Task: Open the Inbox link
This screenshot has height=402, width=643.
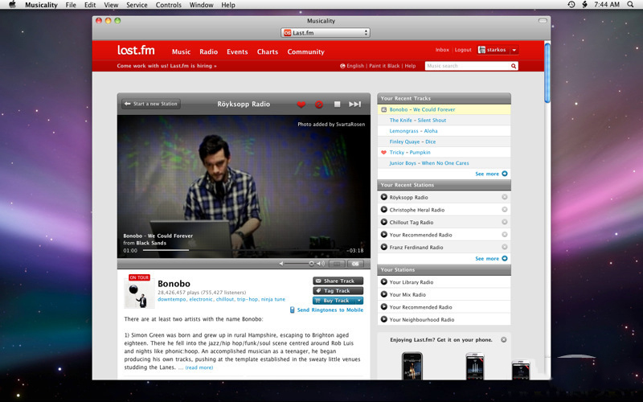Action: click(x=442, y=50)
